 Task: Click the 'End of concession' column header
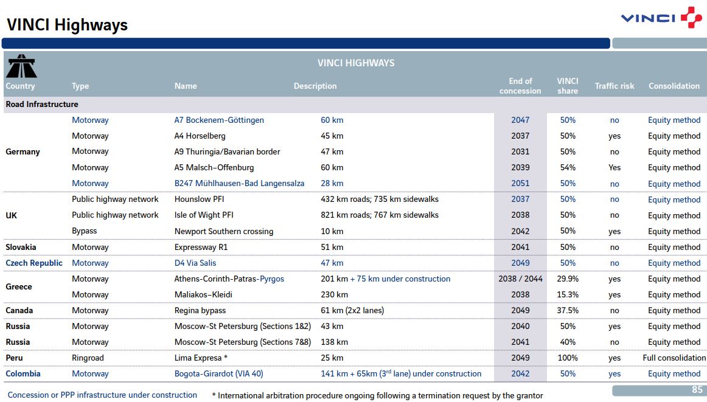pos(520,86)
